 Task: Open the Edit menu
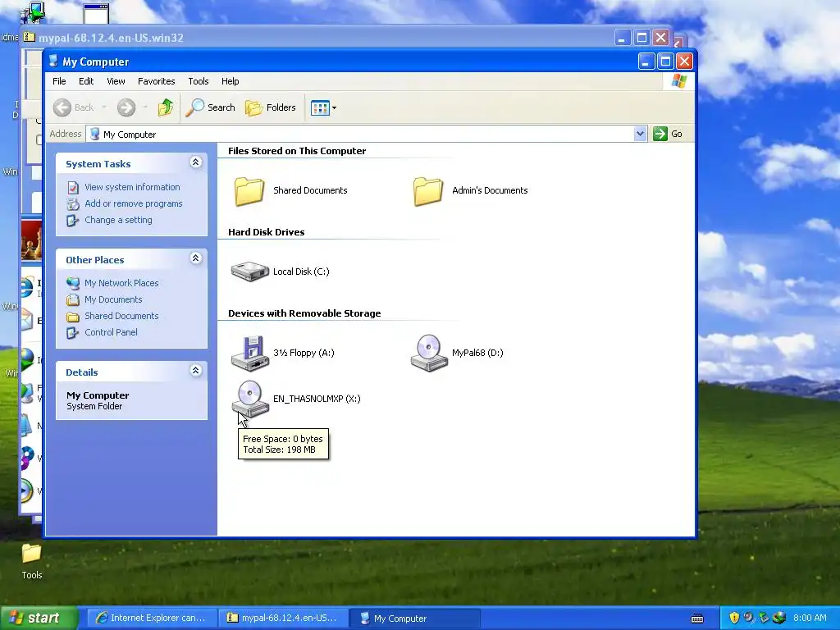(x=86, y=81)
